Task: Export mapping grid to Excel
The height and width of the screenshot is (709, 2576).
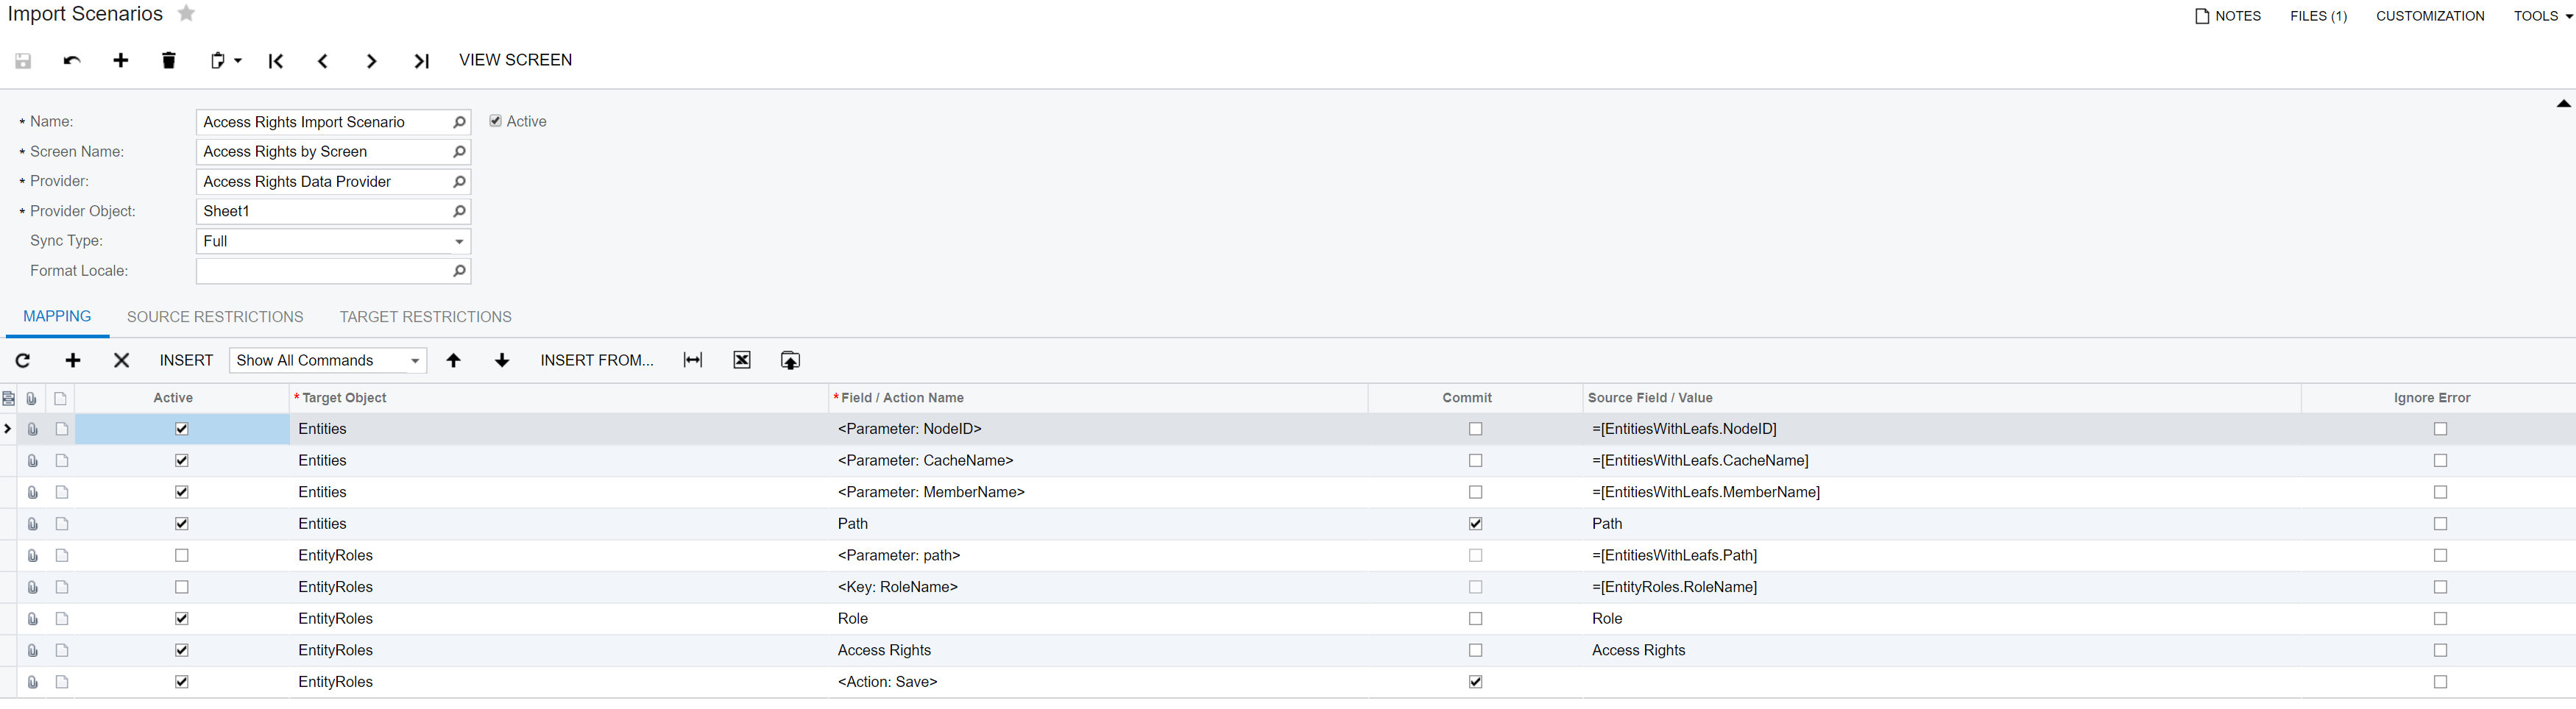Action: click(x=741, y=360)
